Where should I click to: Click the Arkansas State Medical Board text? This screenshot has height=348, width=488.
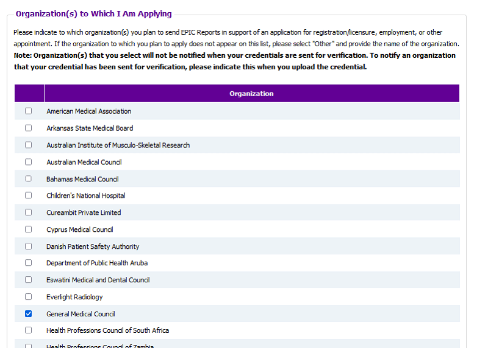[x=90, y=128]
